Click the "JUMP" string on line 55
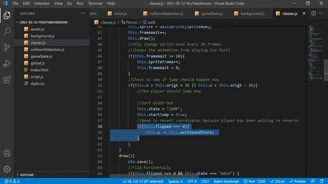328x184 pixels. point(173,109)
